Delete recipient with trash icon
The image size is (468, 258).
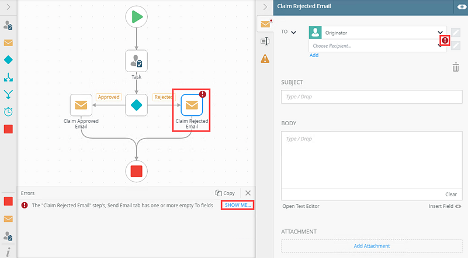tap(456, 67)
